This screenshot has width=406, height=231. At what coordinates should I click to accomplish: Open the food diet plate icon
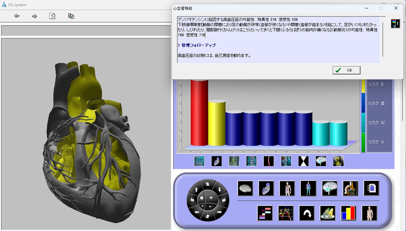point(328,213)
